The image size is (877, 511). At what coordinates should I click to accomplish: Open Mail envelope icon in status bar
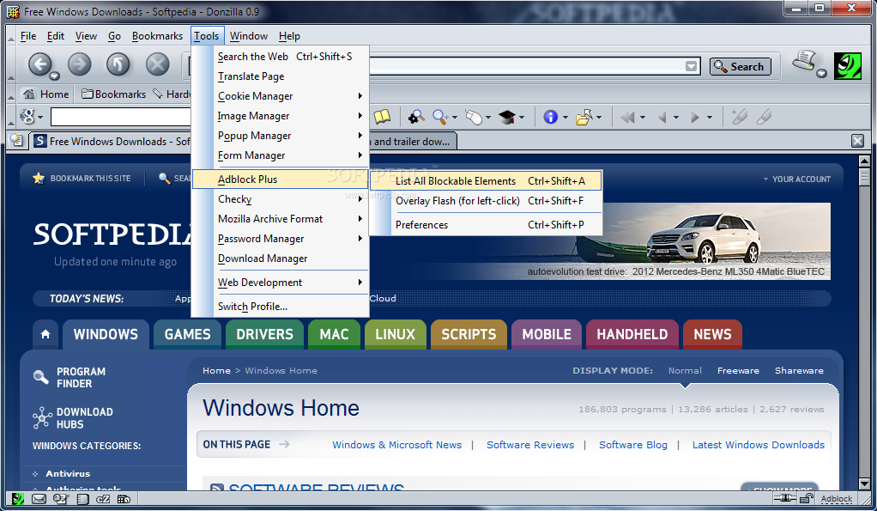pyautogui.click(x=39, y=499)
